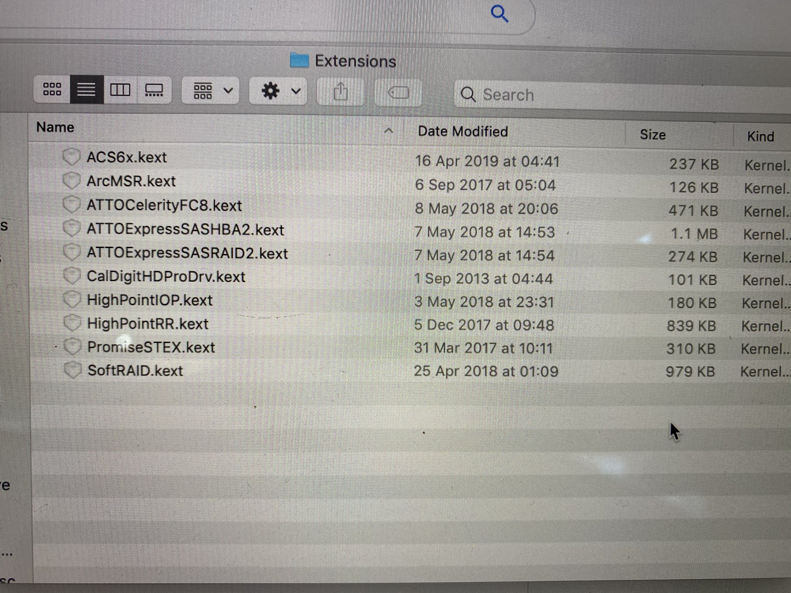Switch to gallery view mode
Screen dimensions: 791x593
pos(154,91)
